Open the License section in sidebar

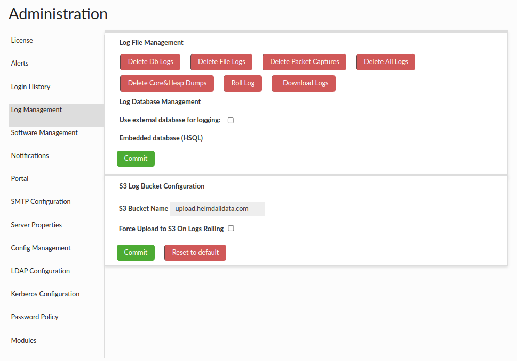[22, 41]
